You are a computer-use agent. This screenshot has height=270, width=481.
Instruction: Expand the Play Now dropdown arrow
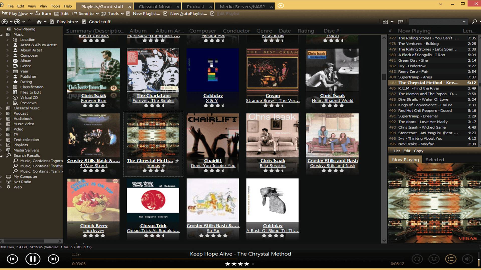pyautogui.click(x=31, y=14)
